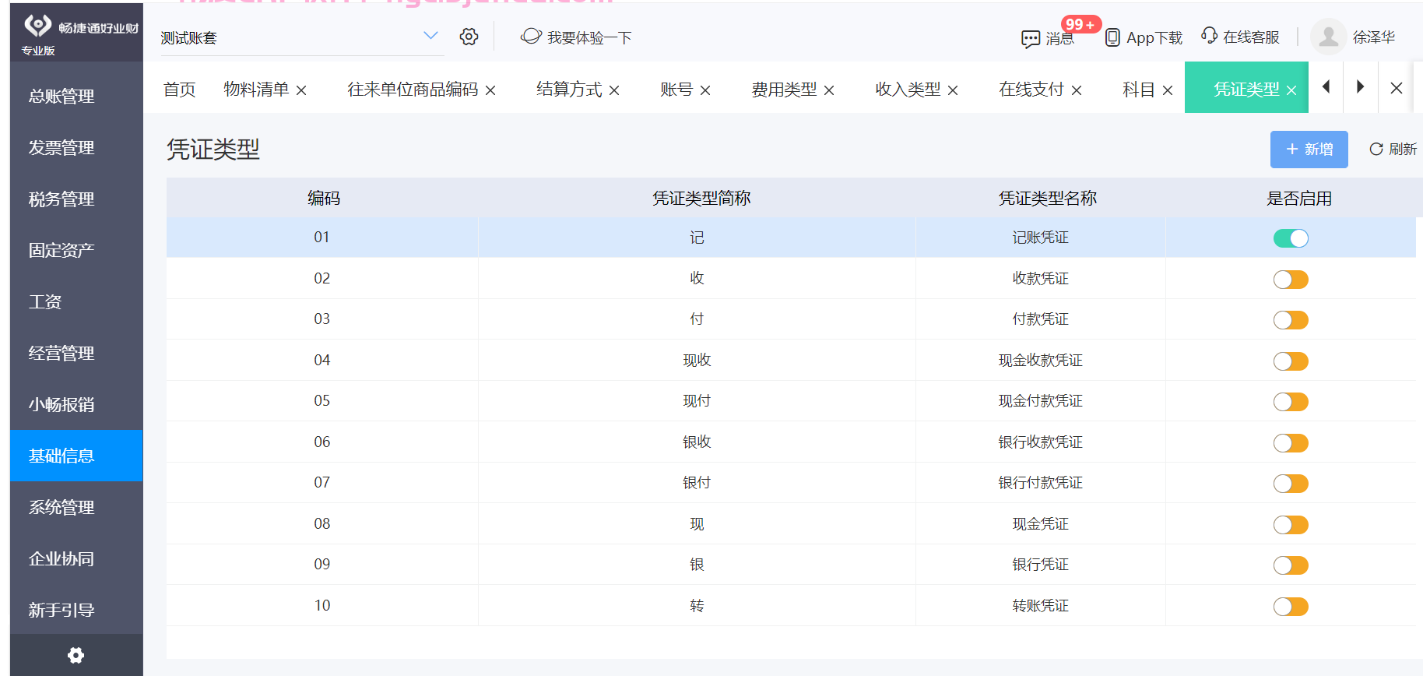This screenshot has width=1423, height=676.
Task: Enable the 银行凭证 toggle
Action: (1291, 565)
